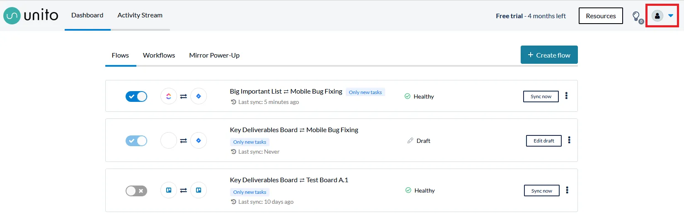Open more options for Big Important List flow

click(x=566, y=96)
